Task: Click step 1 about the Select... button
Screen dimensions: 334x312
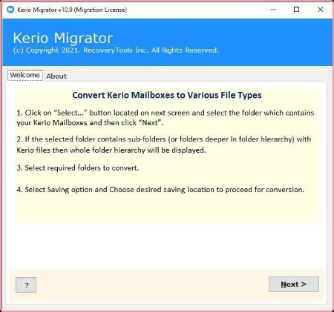Action: 166,118
